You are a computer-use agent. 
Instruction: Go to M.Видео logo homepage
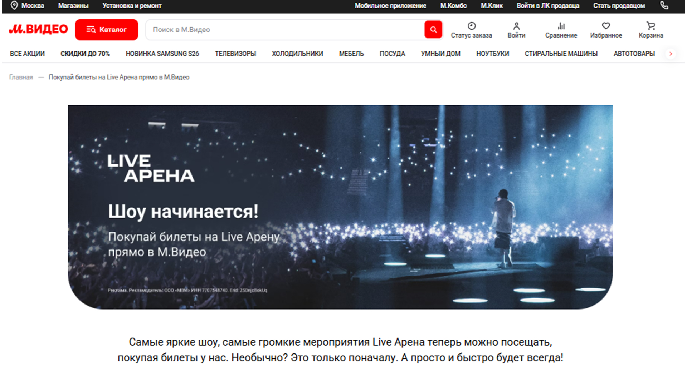(x=38, y=29)
